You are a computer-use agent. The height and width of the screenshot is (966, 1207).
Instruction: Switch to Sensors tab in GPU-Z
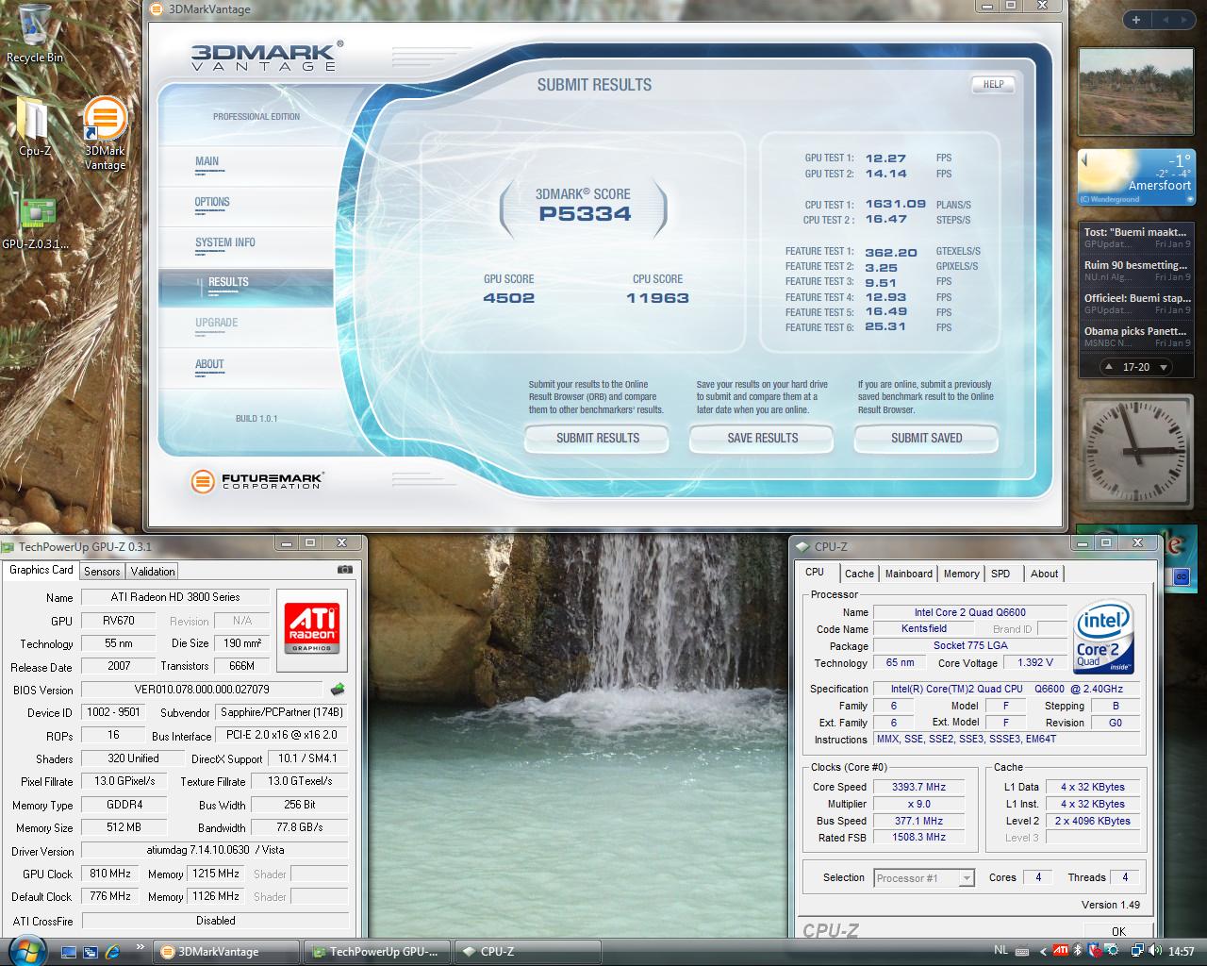(102, 572)
